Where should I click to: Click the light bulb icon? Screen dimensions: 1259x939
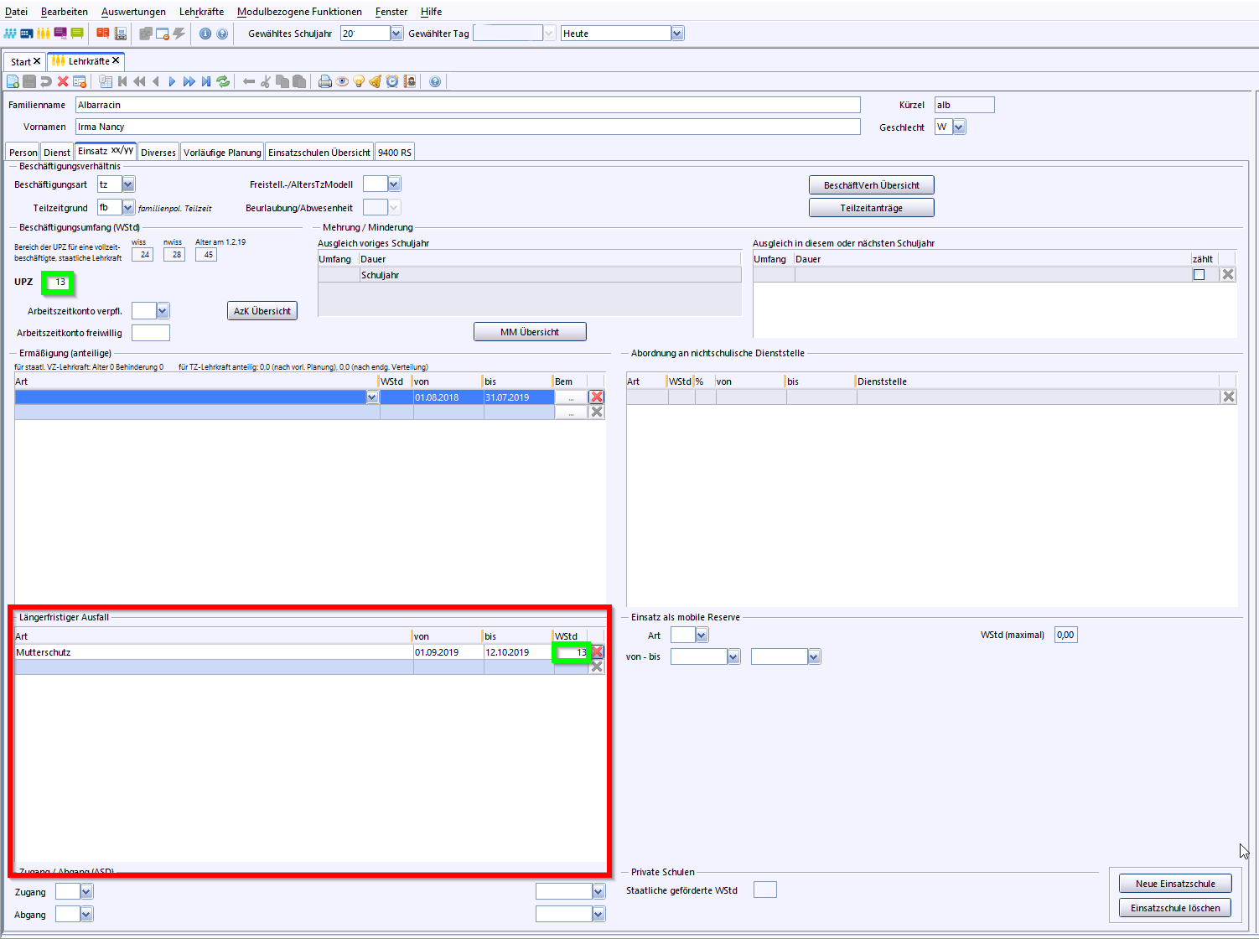(x=359, y=81)
